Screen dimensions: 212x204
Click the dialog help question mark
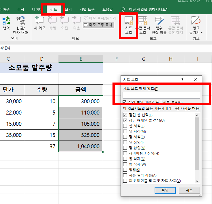(x=182, y=80)
